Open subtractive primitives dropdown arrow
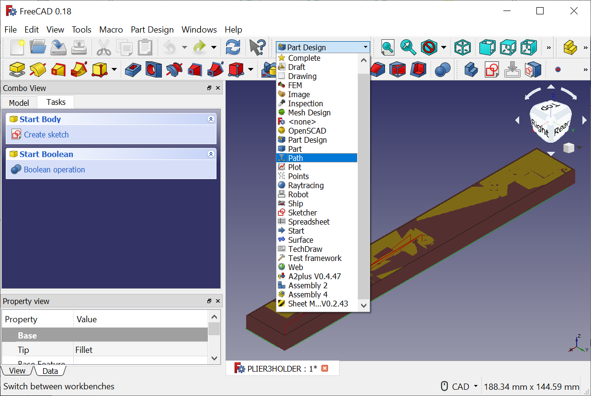This screenshot has height=396, width=591. [x=250, y=70]
